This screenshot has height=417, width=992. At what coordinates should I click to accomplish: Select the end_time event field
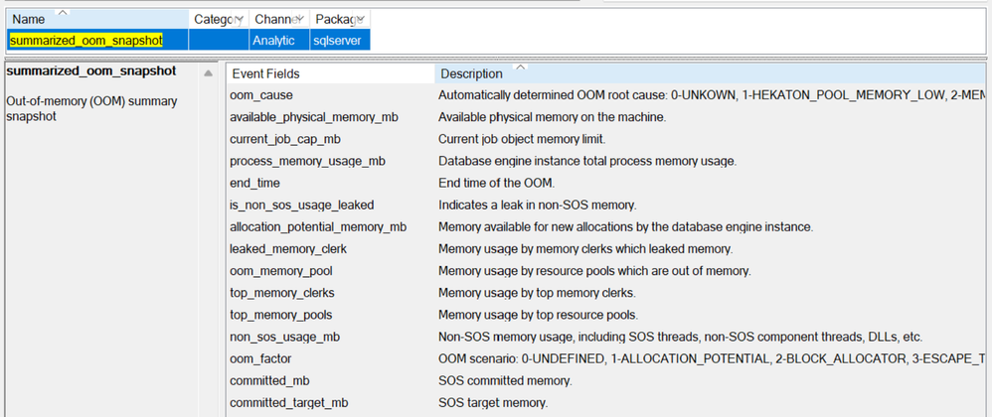[x=255, y=183]
